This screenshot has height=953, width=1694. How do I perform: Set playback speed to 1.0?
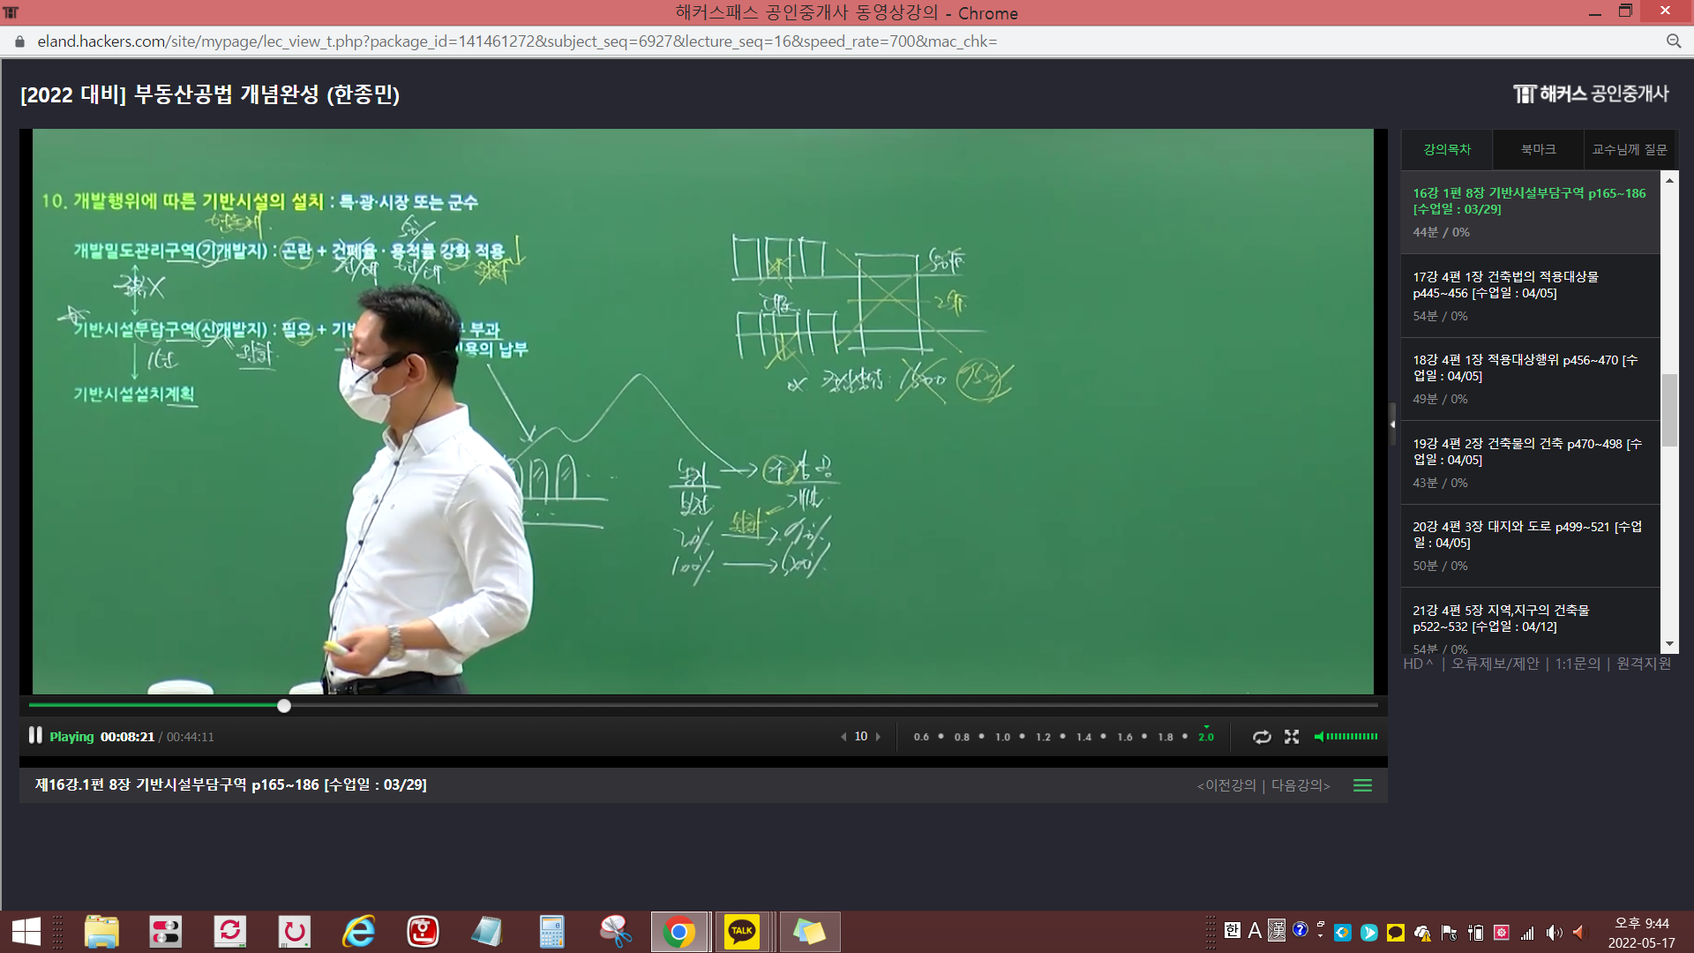(1002, 737)
